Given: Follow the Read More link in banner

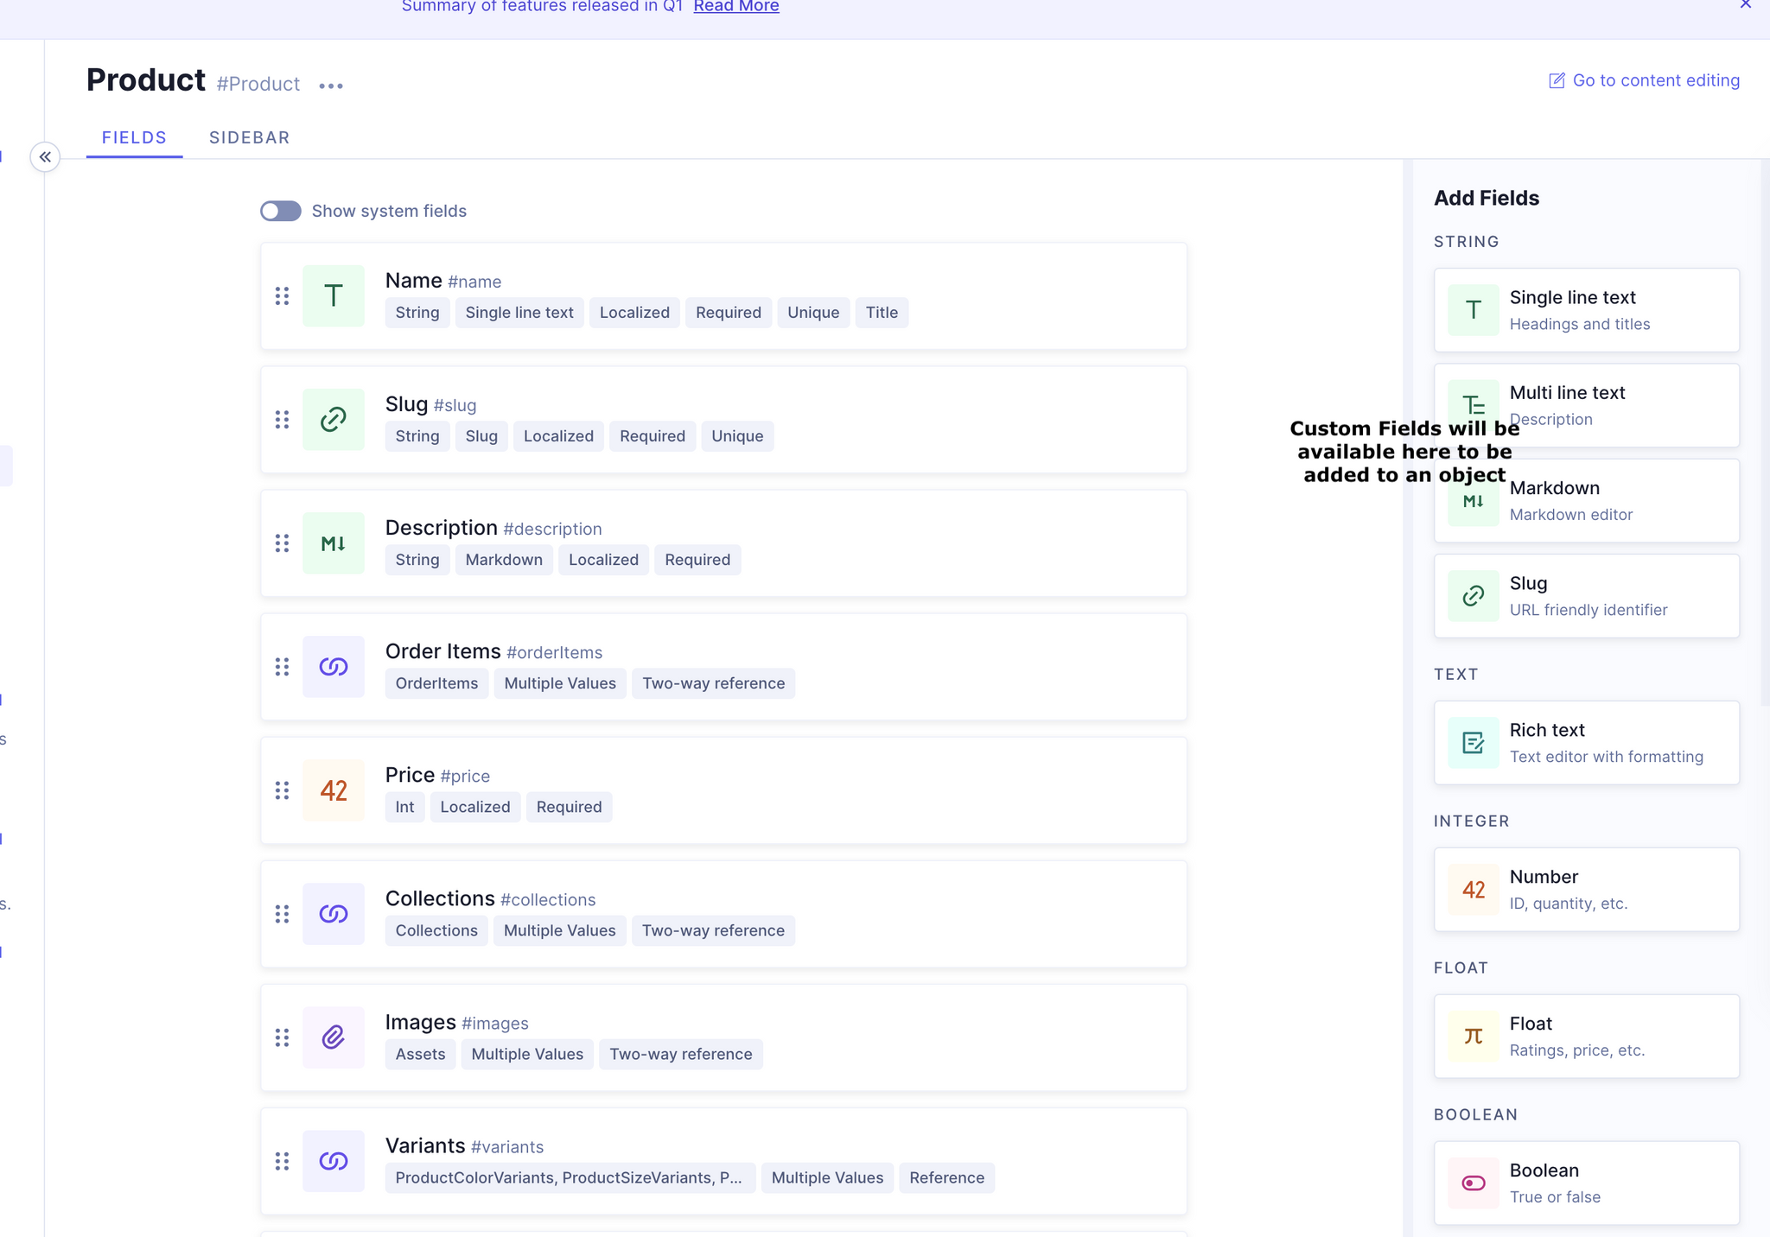Looking at the screenshot, I should [736, 7].
